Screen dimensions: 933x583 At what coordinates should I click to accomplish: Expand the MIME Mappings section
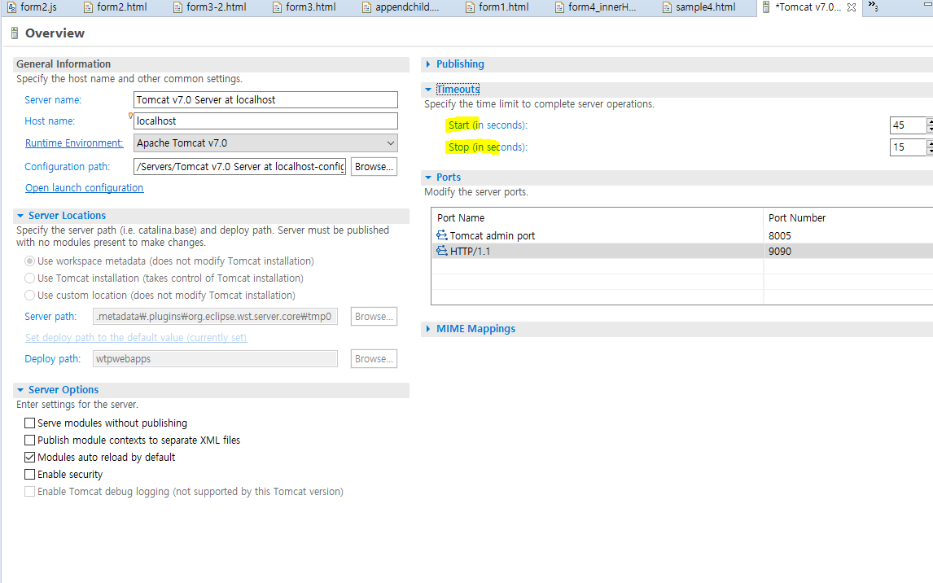(x=427, y=328)
